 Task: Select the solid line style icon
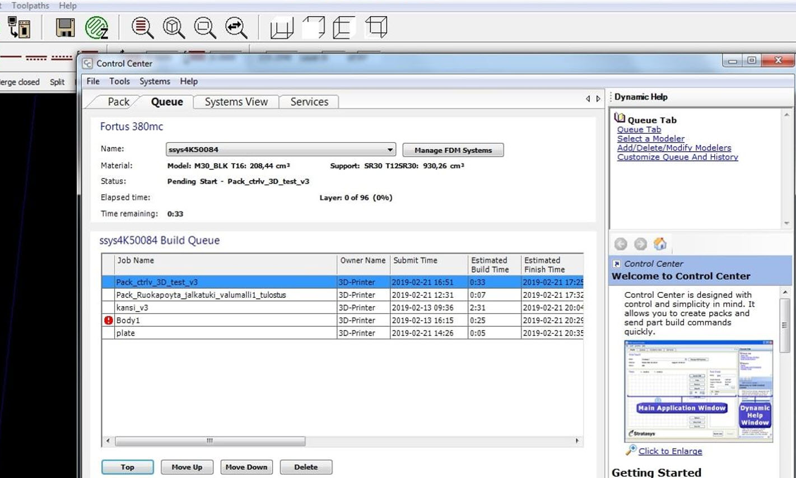tap(10, 58)
